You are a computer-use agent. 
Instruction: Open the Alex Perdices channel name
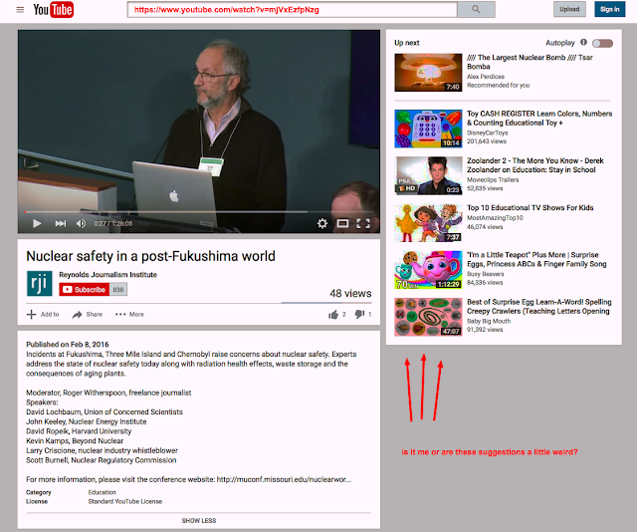tap(486, 77)
